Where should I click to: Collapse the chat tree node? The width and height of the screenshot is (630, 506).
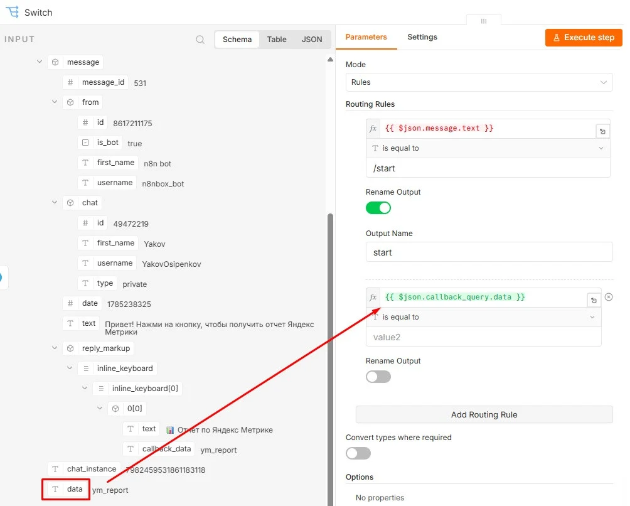coord(55,202)
